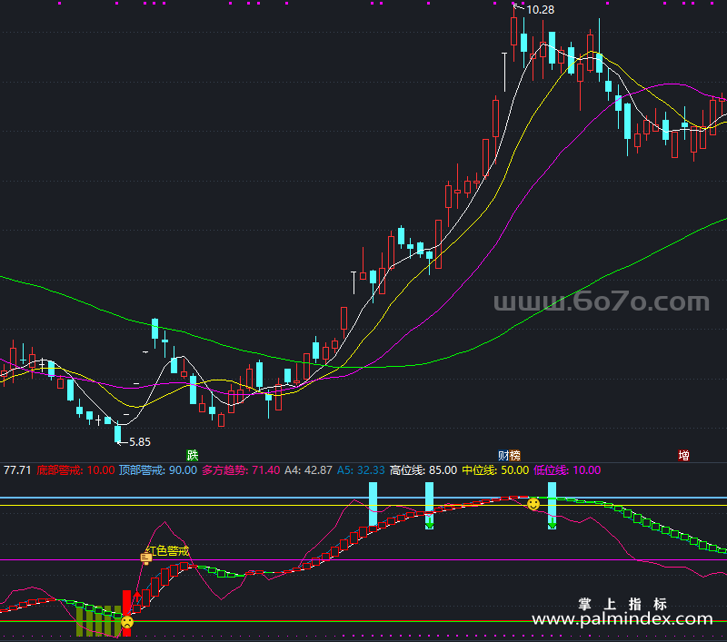Click the green 跌 marker below the chart
The image size is (727, 642).
pyautogui.click(x=193, y=455)
